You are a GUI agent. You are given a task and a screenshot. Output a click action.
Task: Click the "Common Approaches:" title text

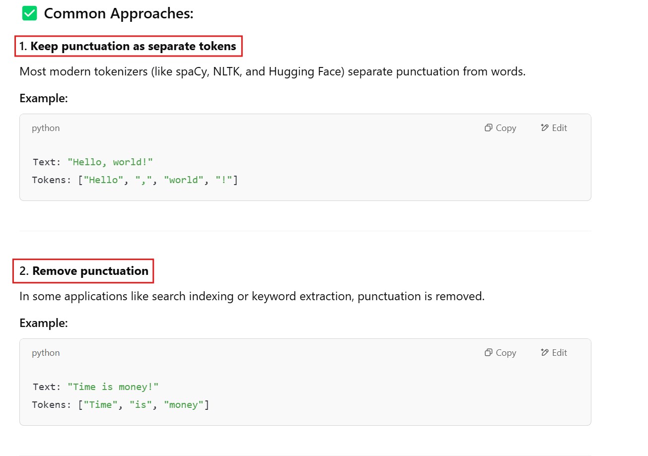tap(118, 14)
